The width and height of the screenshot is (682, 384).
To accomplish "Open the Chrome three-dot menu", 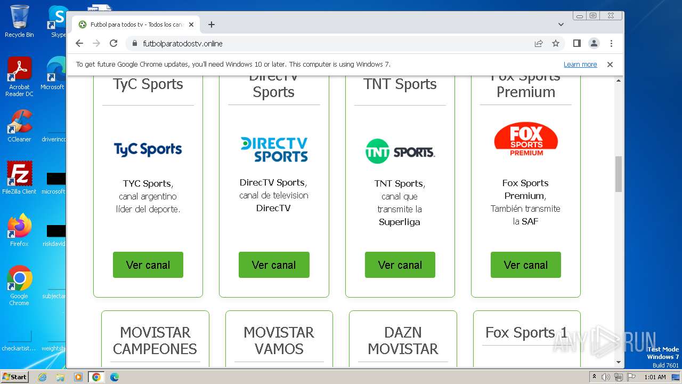I will 611,43.
